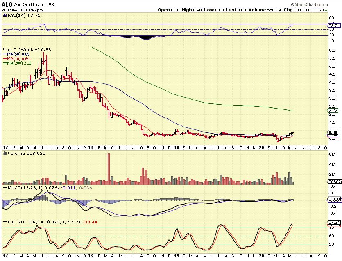Click the volume bars icon beside Volume label
This screenshot has height=261, width=342.
(x=5, y=153)
